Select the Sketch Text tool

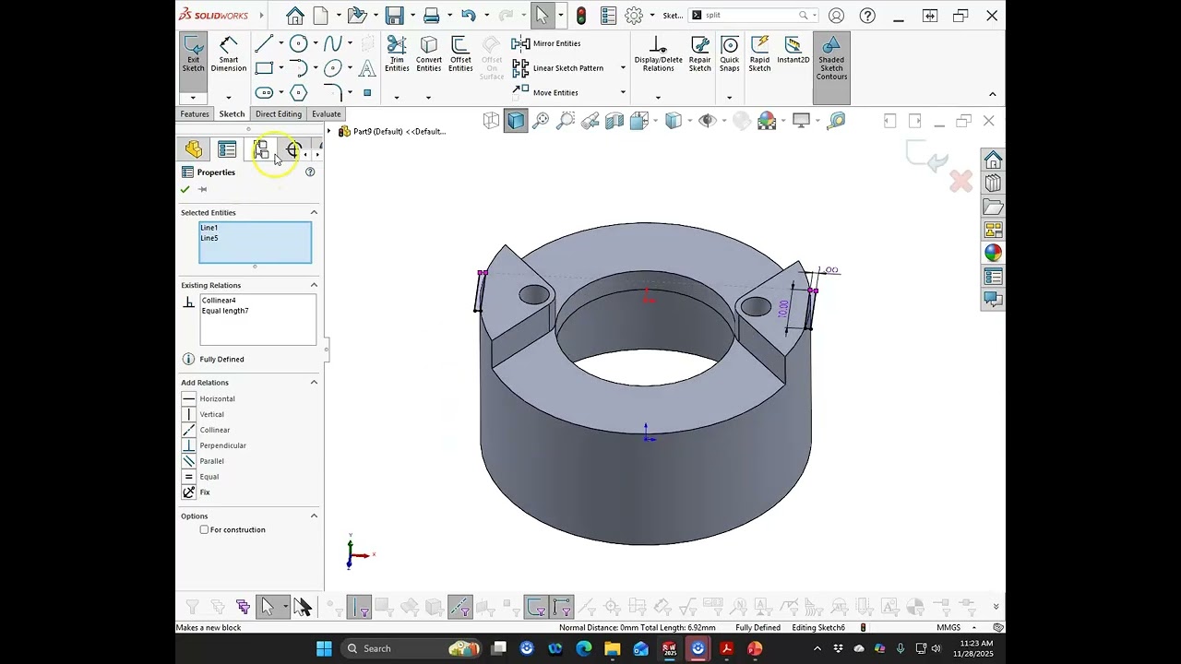(x=367, y=68)
